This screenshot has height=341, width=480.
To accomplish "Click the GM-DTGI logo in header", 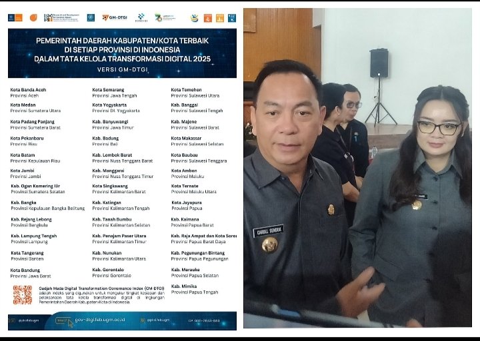I will 114,18.
